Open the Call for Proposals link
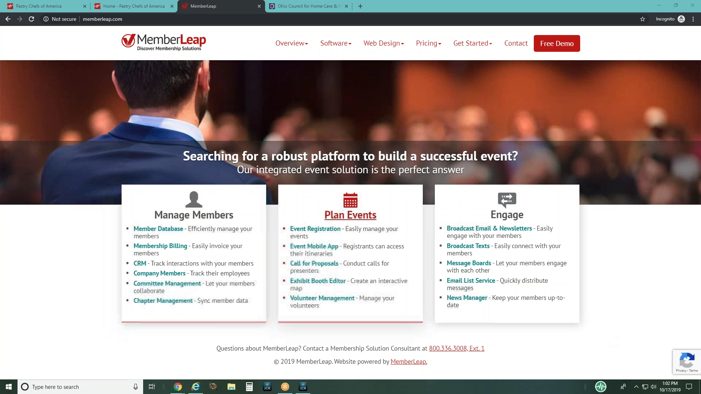The width and height of the screenshot is (701, 394). point(314,263)
